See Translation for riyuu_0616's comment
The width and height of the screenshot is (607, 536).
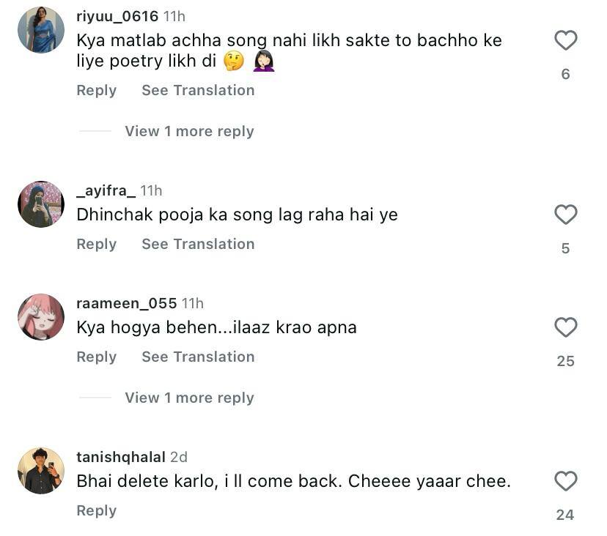[x=198, y=90]
